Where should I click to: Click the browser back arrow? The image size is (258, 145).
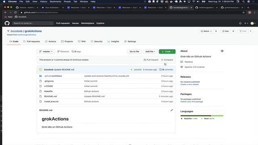tap(5, 12)
